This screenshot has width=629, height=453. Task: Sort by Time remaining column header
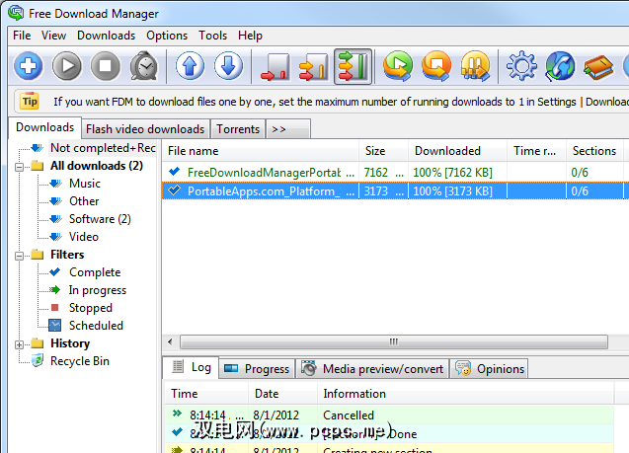(537, 151)
